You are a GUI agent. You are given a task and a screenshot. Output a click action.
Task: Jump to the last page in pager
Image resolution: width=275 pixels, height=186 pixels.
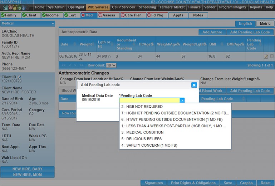coord(82,65)
